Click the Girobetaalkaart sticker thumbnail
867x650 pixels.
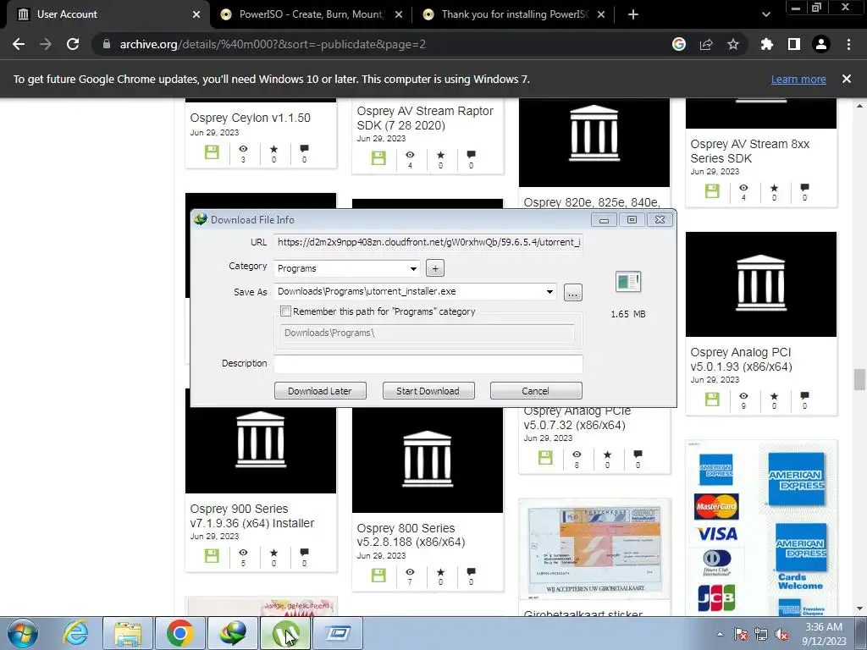(x=594, y=548)
